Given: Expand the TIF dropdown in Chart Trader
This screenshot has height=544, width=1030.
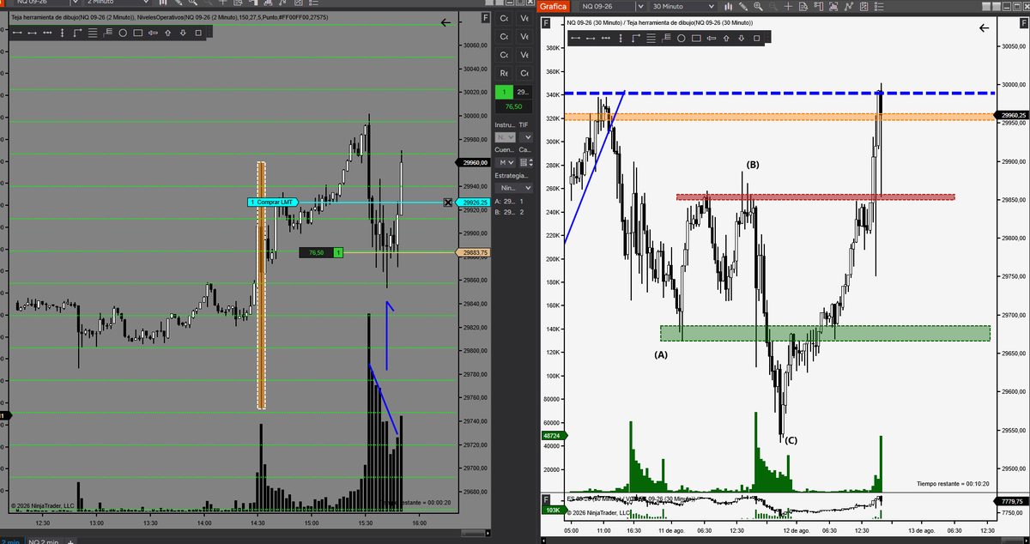Looking at the screenshot, I should pyautogui.click(x=526, y=137).
